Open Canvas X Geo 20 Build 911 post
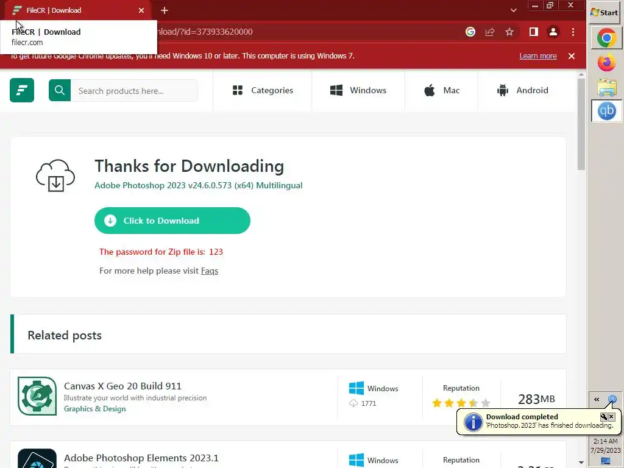624x468 pixels. coord(122,386)
